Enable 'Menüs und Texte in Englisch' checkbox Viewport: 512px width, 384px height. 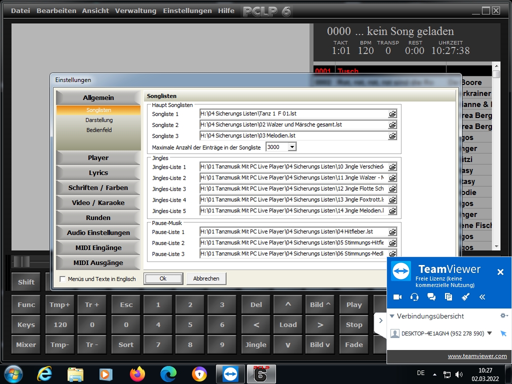point(62,279)
